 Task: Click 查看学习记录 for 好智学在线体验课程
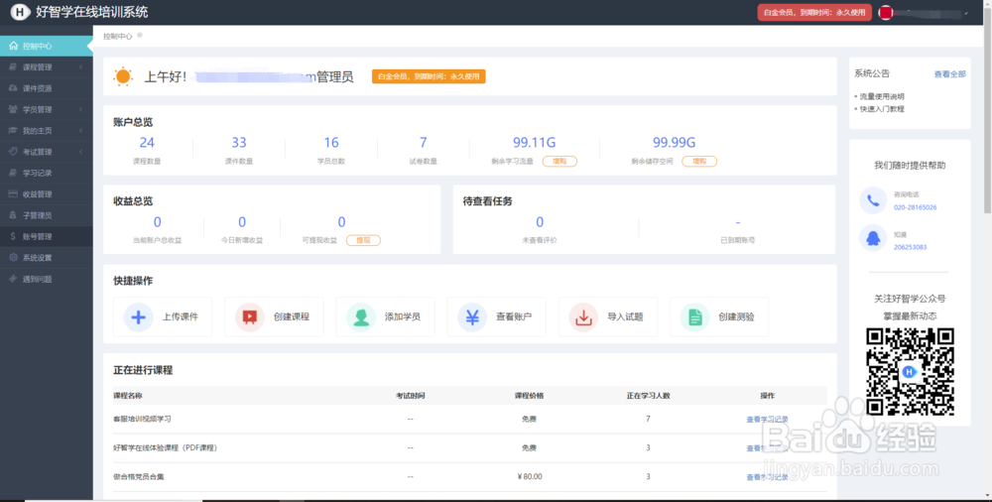click(x=768, y=448)
